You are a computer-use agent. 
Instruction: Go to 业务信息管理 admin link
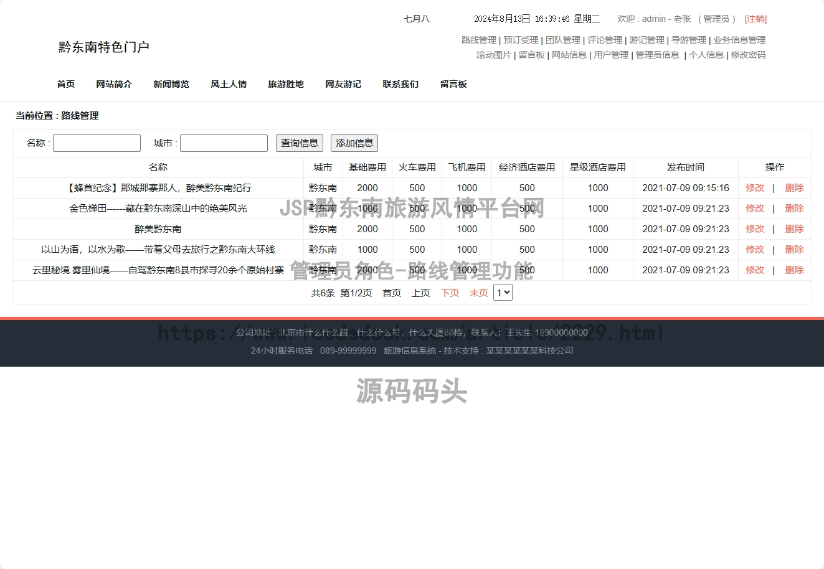pos(739,40)
